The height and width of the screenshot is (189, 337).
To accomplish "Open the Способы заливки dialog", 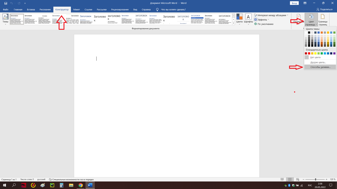I will coord(320,67).
